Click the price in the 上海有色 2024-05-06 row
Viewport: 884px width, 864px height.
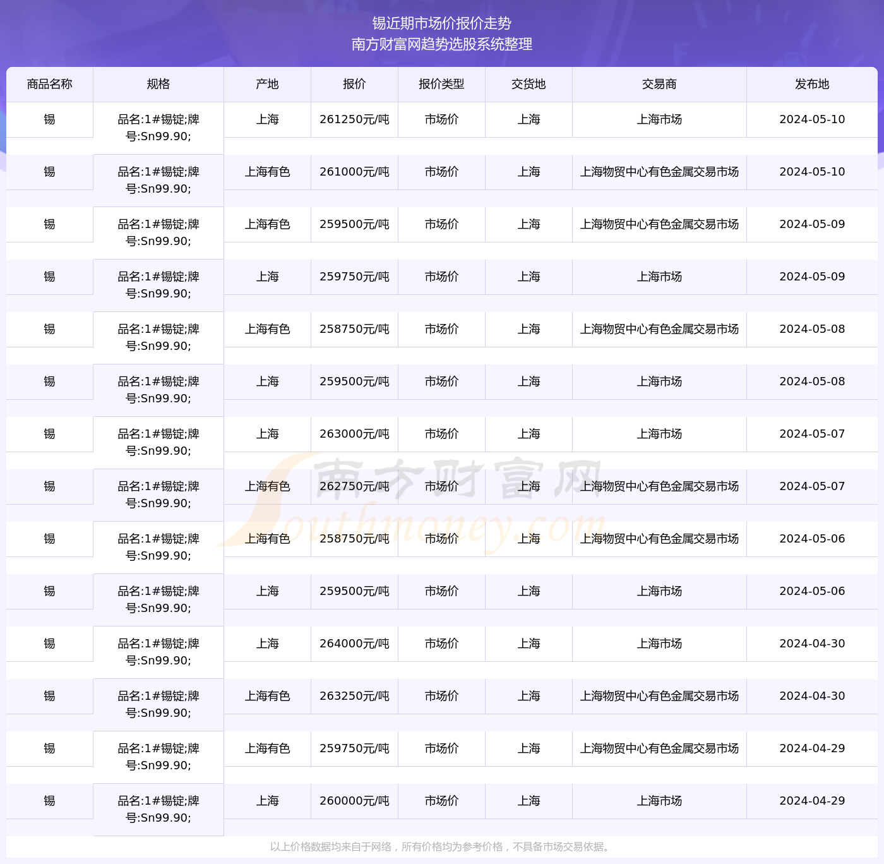(355, 539)
